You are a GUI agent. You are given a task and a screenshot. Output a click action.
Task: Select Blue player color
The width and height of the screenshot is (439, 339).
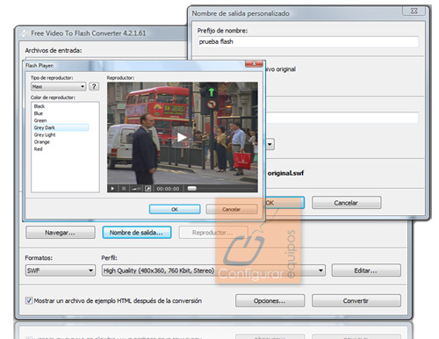39,113
